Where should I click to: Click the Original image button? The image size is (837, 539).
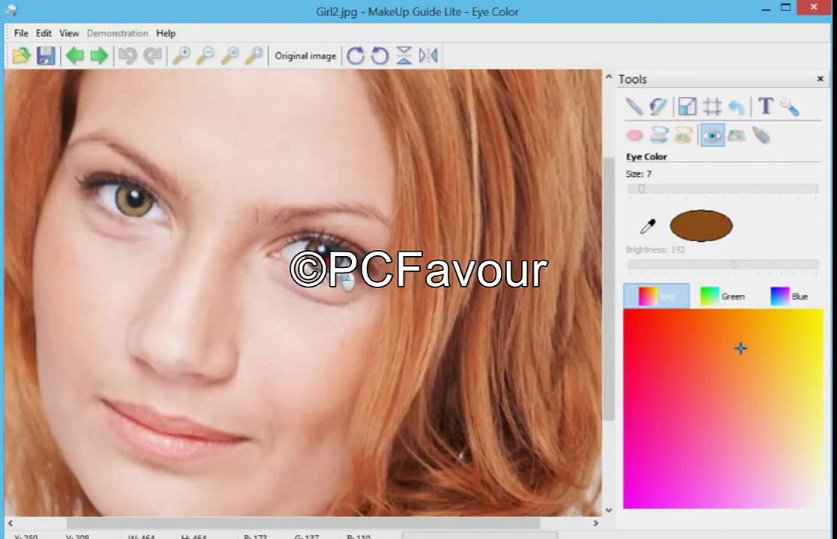[x=305, y=55]
